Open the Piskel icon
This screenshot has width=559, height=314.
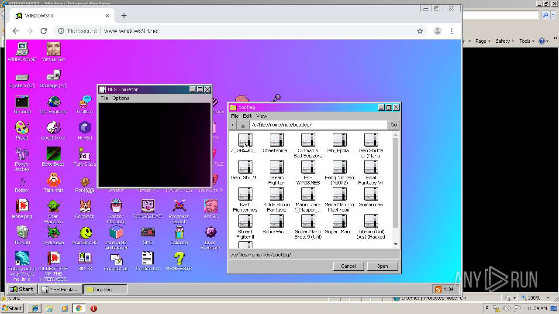click(22, 131)
